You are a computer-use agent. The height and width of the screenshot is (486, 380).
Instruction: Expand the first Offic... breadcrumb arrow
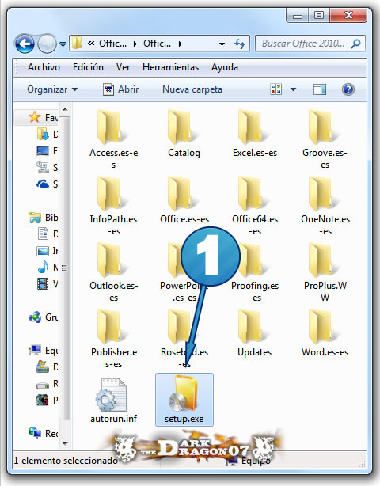(135, 44)
